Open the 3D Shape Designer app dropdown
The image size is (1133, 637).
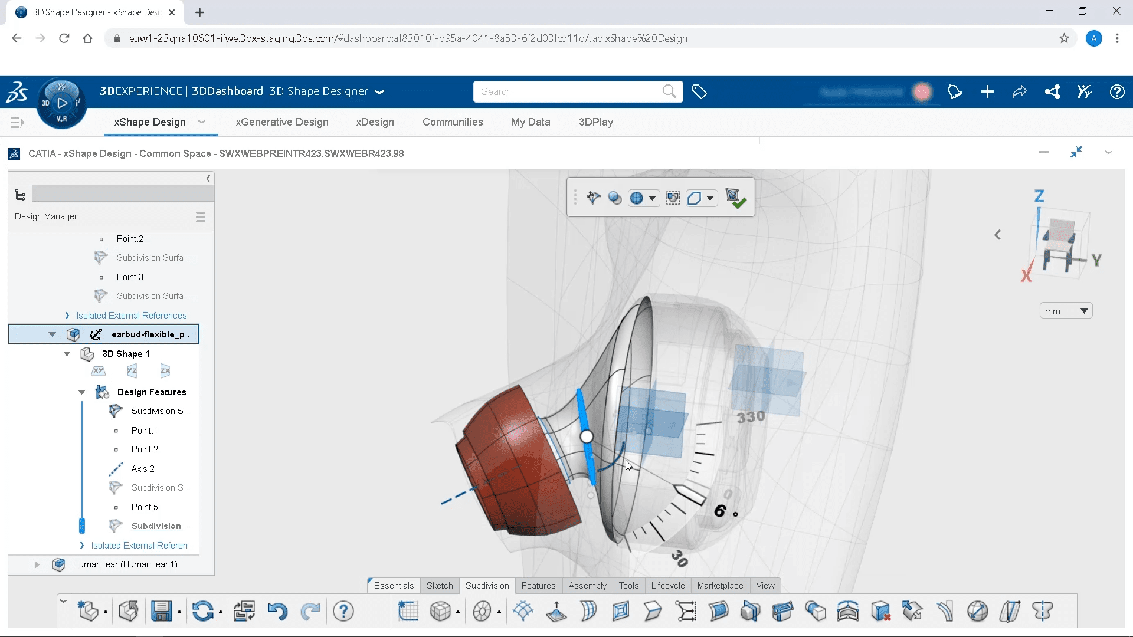(379, 92)
